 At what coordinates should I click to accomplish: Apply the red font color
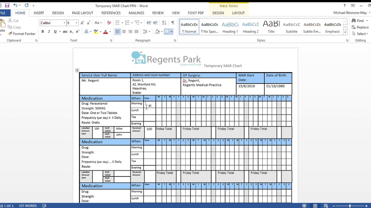click(x=106, y=31)
